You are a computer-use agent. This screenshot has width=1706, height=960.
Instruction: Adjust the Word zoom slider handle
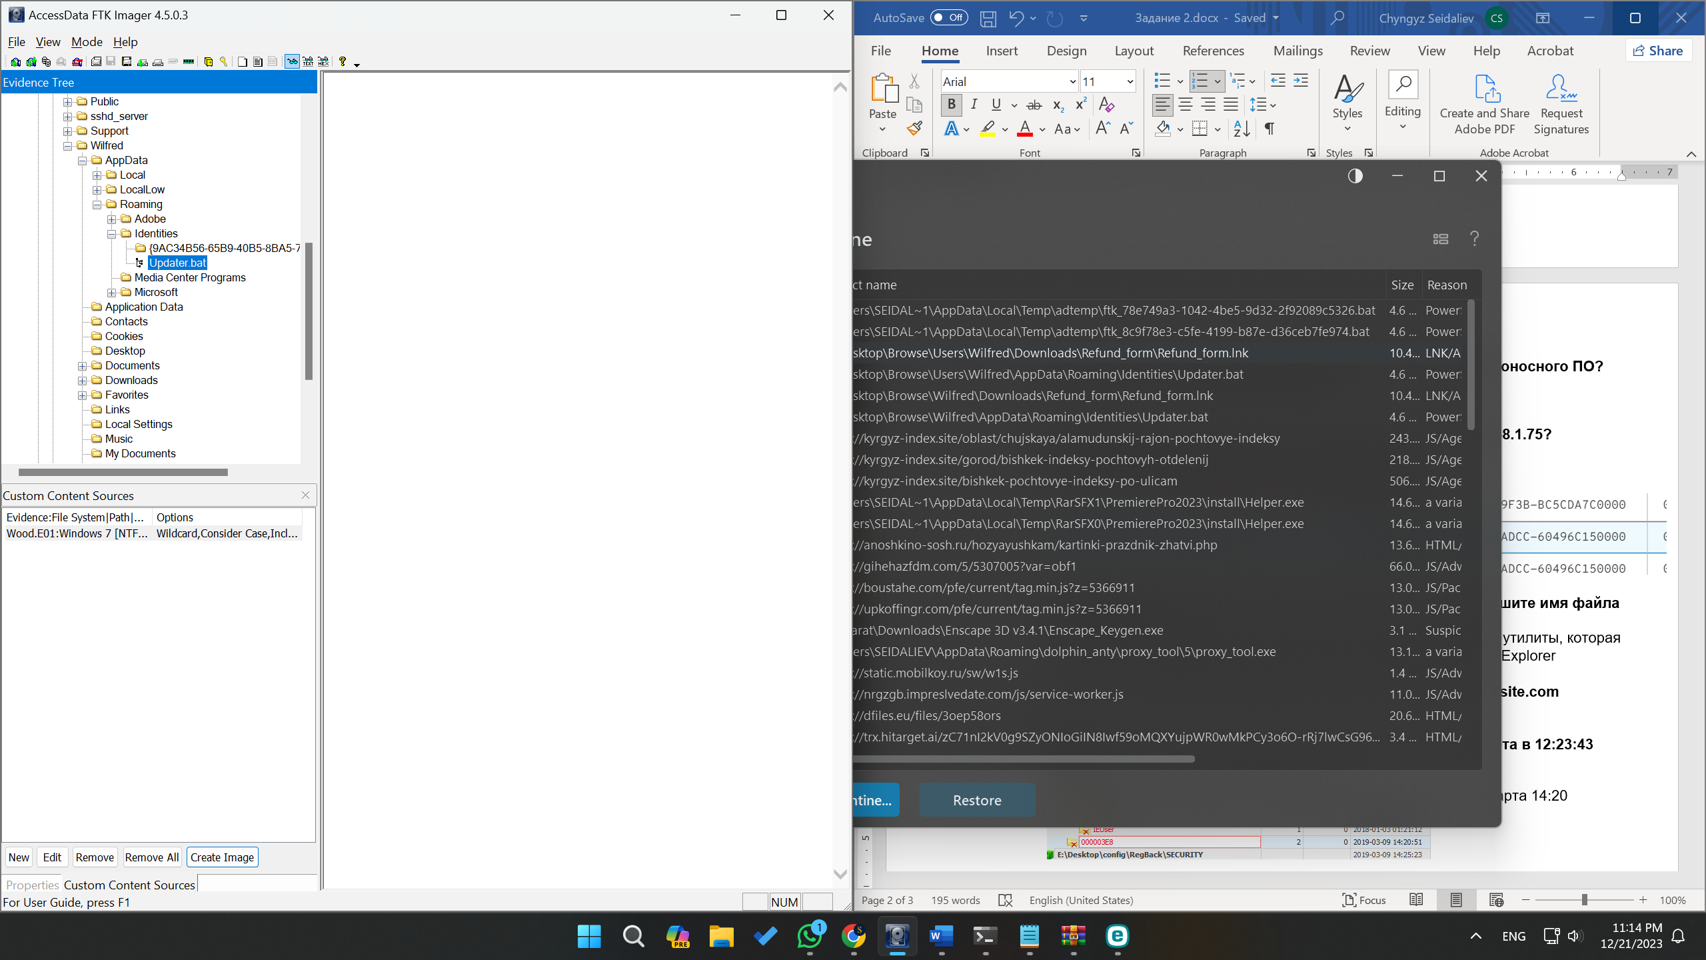1585,900
